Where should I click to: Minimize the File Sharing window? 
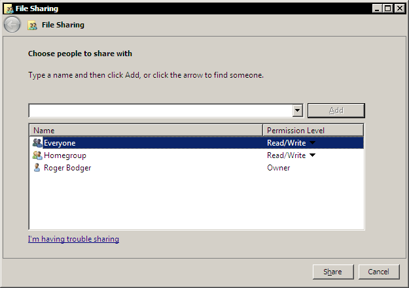(x=378, y=8)
